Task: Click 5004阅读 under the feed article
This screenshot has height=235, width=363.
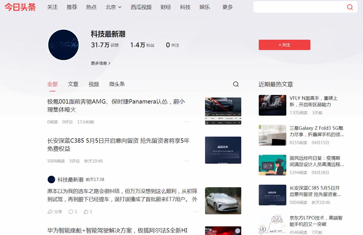Action: tap(56, 161)
